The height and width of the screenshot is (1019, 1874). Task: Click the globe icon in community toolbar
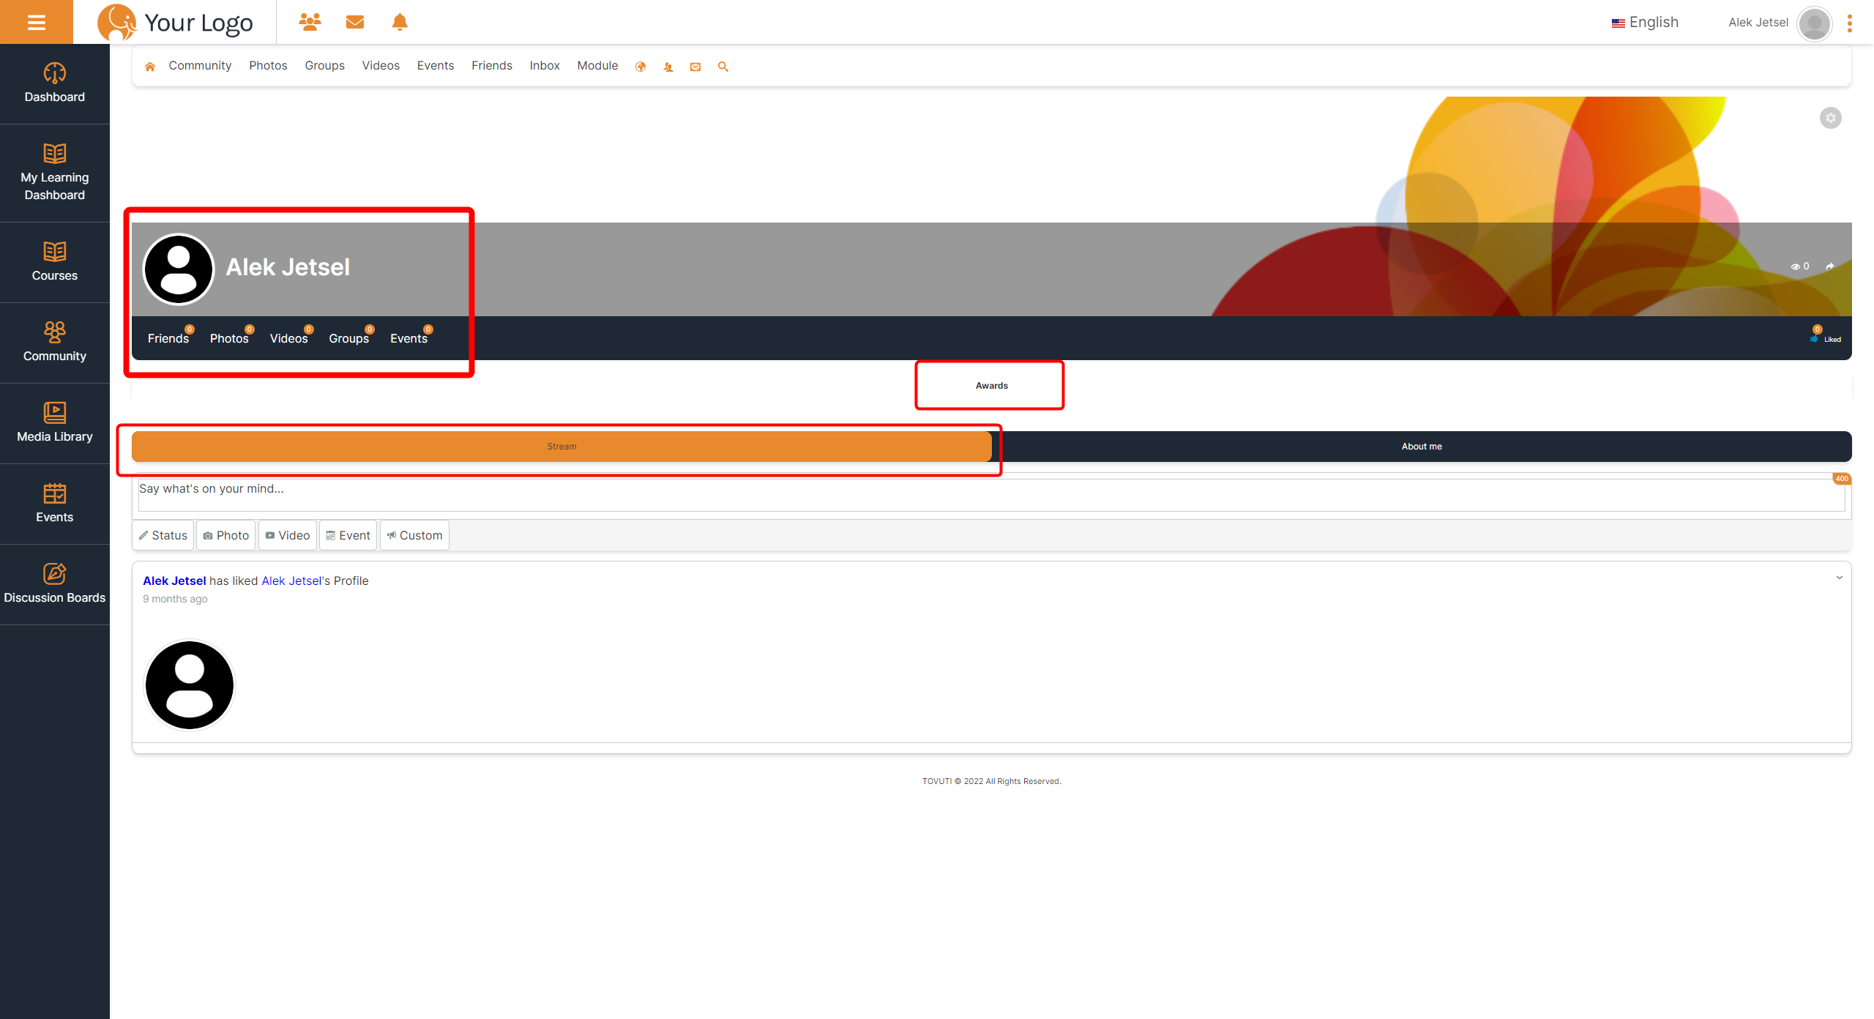641,67
